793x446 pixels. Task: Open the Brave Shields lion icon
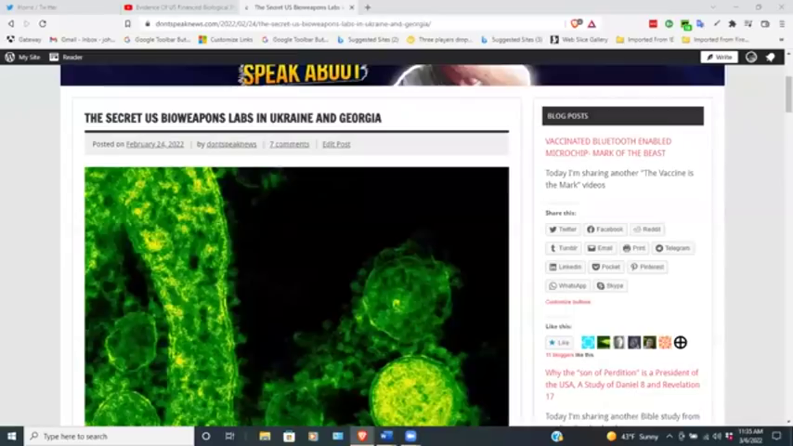coord(576,24)
